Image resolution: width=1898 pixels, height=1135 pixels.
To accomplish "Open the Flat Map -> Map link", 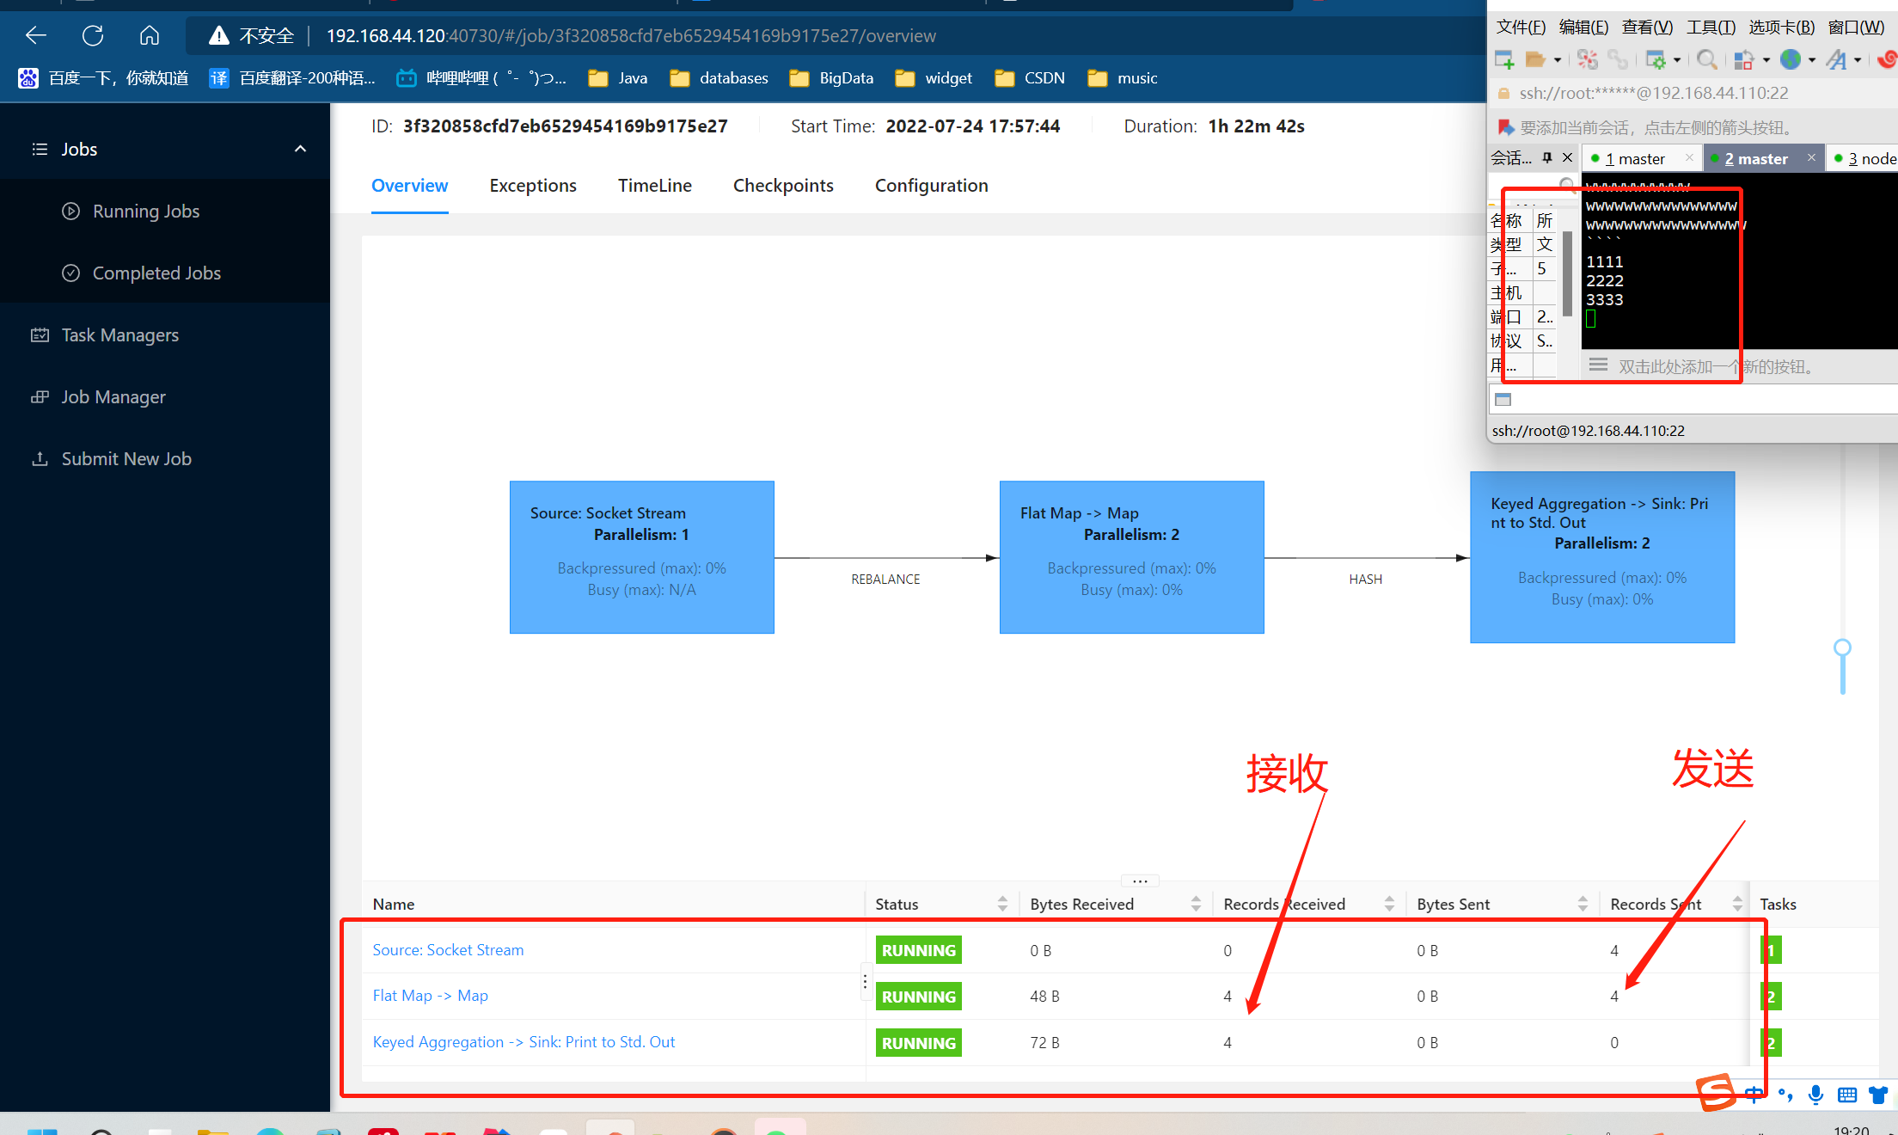I will [x=430, y=996].
